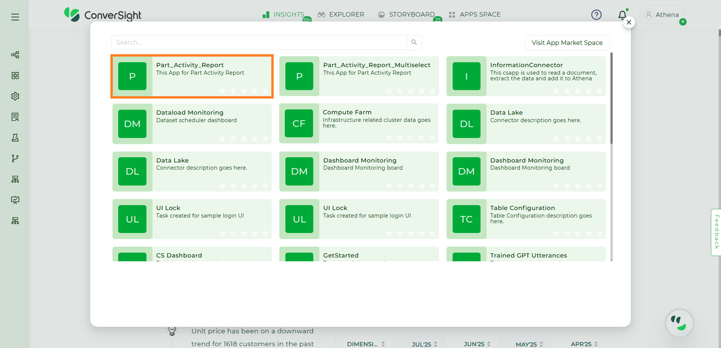This screenshot has height=348, width=721.
Task: Rate Compute Farm with the last star
Action: [432, 138]
